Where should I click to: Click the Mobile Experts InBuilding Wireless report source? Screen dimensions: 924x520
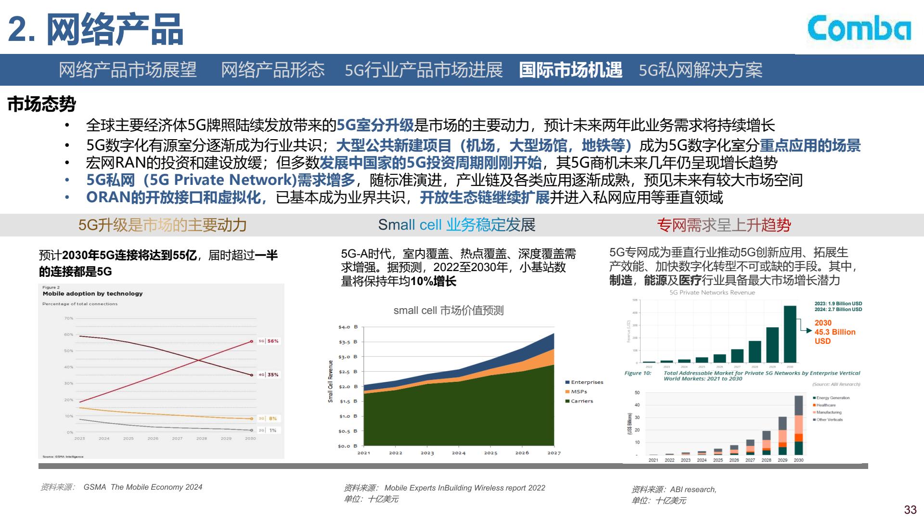(464, 488)
